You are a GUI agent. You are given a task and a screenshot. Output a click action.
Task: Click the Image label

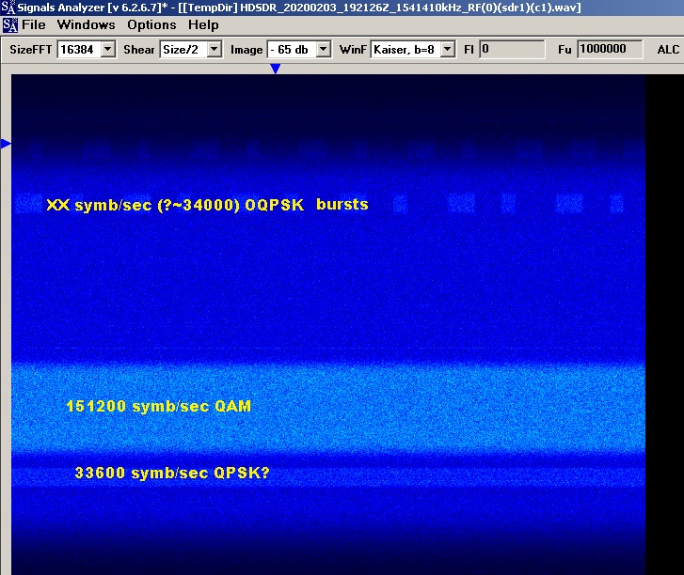click(x=247, y=50)
